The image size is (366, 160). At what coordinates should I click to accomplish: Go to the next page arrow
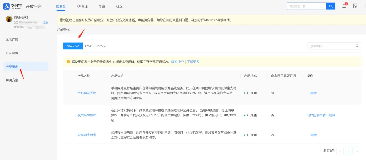pos(358,151)
